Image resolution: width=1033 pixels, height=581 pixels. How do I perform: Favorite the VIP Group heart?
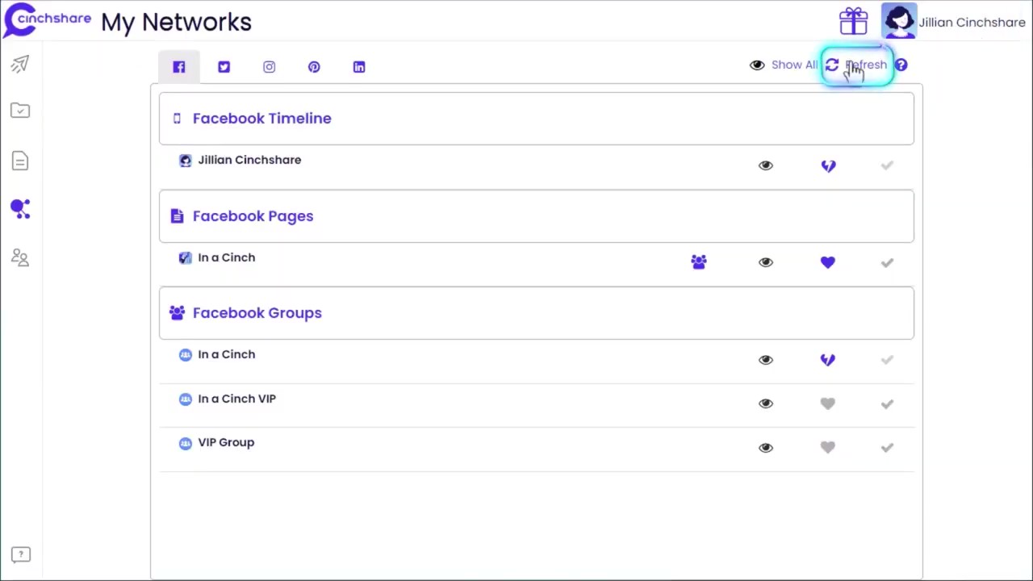click(828, 448)
